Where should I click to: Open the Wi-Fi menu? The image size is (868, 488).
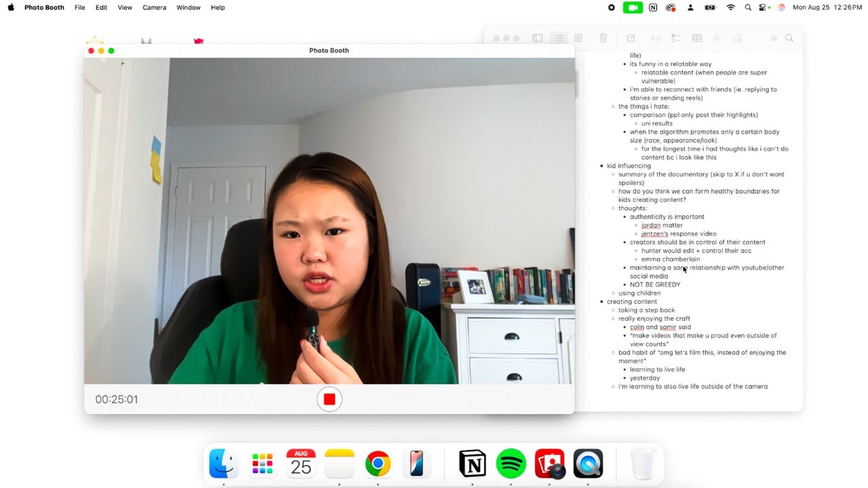[x=730, y=7]
